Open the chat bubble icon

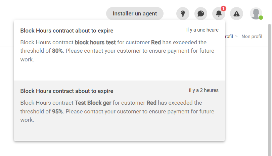coord(201,13)
